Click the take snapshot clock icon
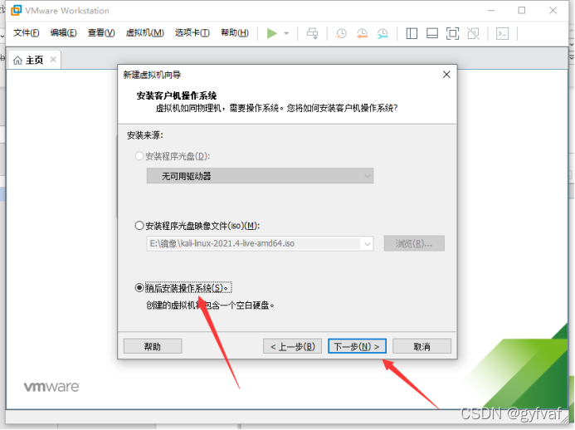The height and width of the screenshot is (430, 575). pos(341,33)
